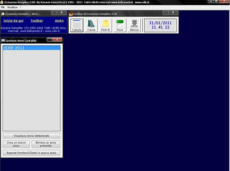Click Elimina un anno presente button
Image resolution: width=230 pixels, height=171 pixels.
click(46, 144)
